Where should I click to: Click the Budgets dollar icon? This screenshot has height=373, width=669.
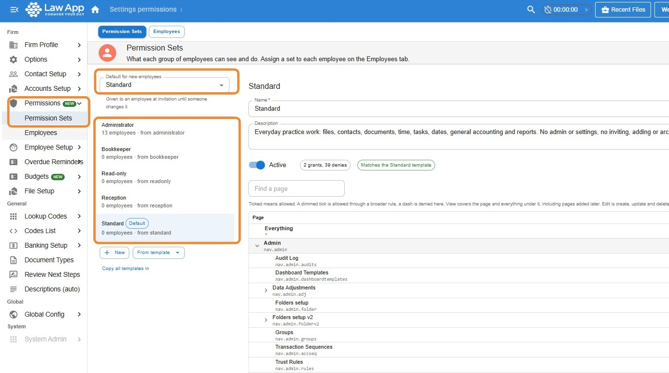point(14,176)
